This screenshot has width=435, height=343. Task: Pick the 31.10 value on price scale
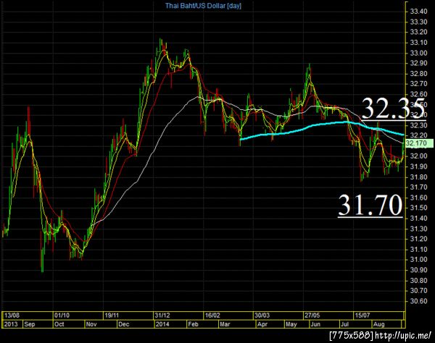(418, 249)
